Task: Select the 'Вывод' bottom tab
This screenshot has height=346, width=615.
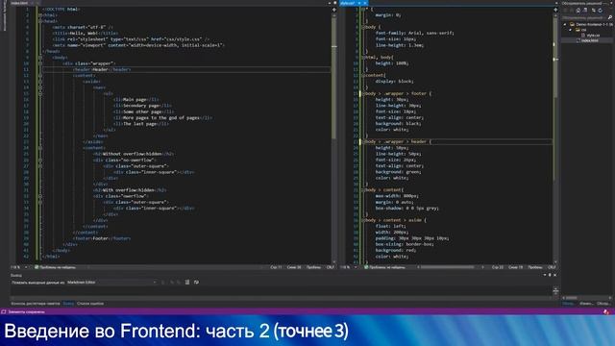Action: coord(68,304)
